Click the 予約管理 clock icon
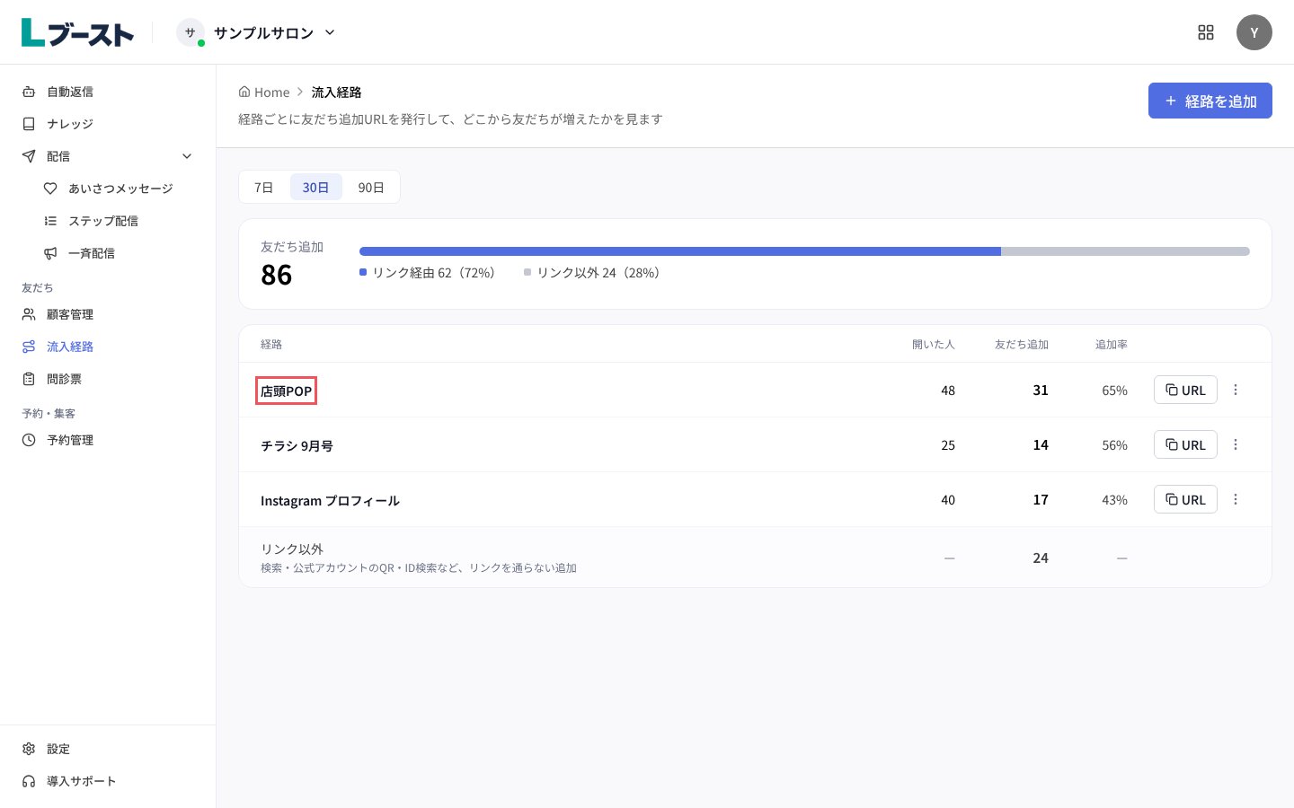 pos(29,440)
